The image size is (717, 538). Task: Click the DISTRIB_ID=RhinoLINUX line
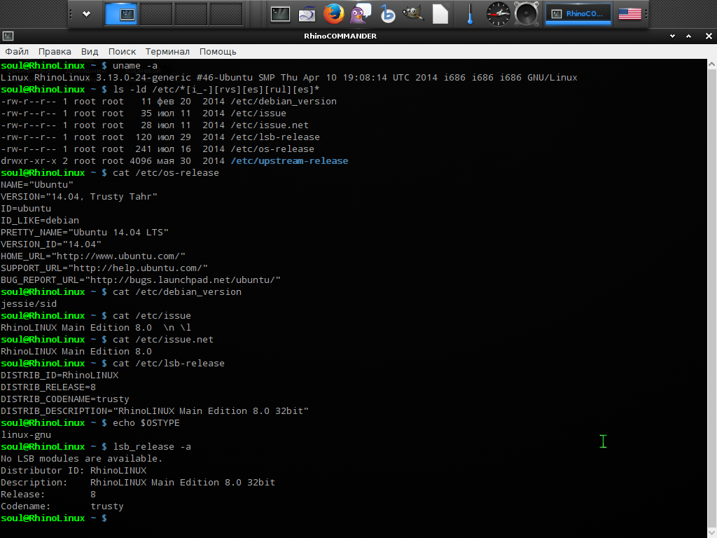[x=60, y=375]
